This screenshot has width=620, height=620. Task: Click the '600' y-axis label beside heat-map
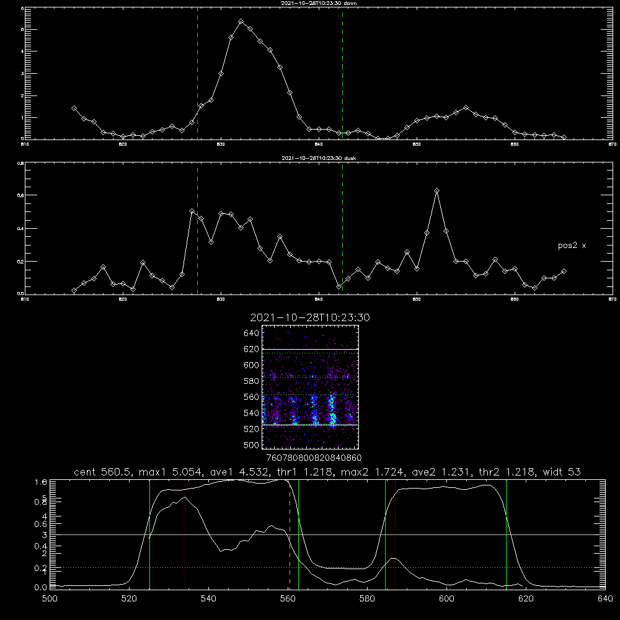click(x=252, y=365)
